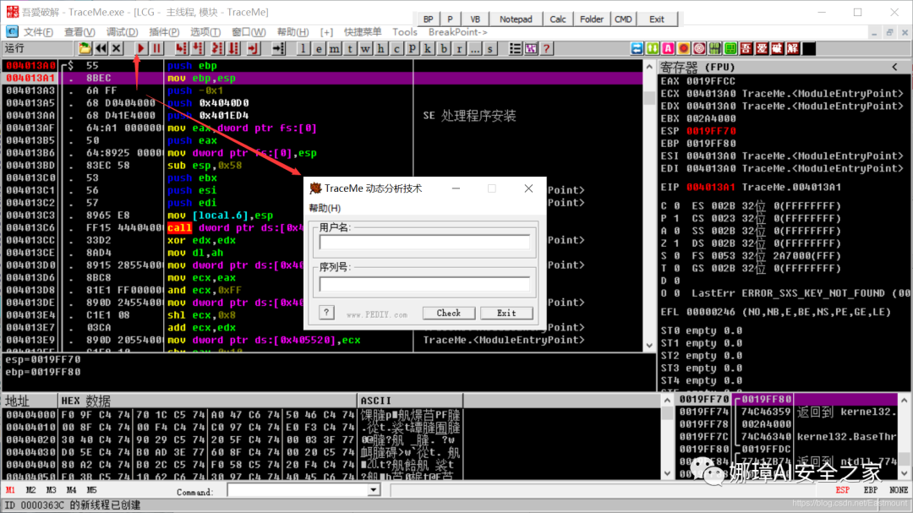Viewport: 913px width, 513px height.
Task: Click the Notepad shortcut button
Action: tap(516, 19)
